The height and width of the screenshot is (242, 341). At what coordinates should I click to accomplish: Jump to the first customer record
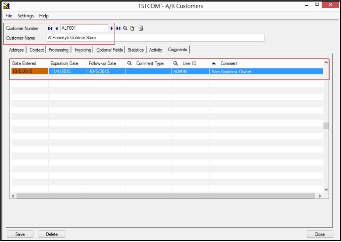click(50, 28)
